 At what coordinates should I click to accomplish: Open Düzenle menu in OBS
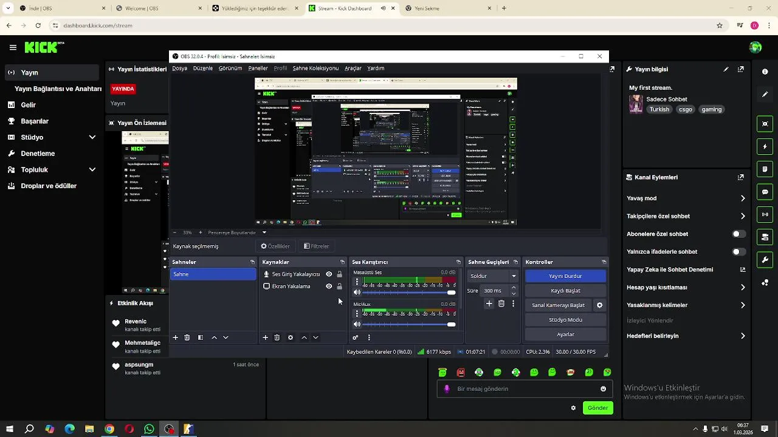click(x=203, y=69)
